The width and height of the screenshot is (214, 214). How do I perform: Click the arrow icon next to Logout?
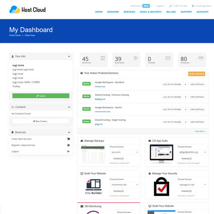[68, 152]
